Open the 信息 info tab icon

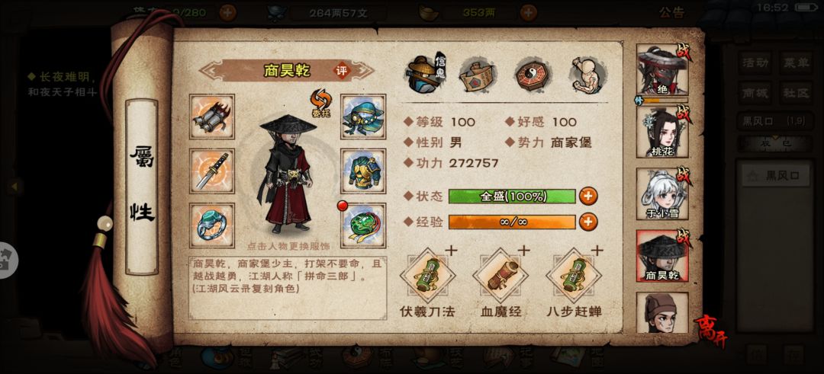[x=426, y=74]
